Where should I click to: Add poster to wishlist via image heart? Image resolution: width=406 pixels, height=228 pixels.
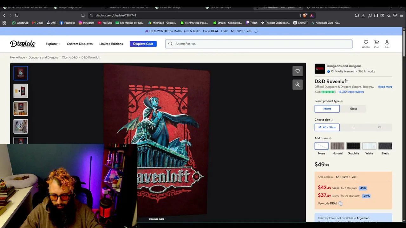click(298, 71)
